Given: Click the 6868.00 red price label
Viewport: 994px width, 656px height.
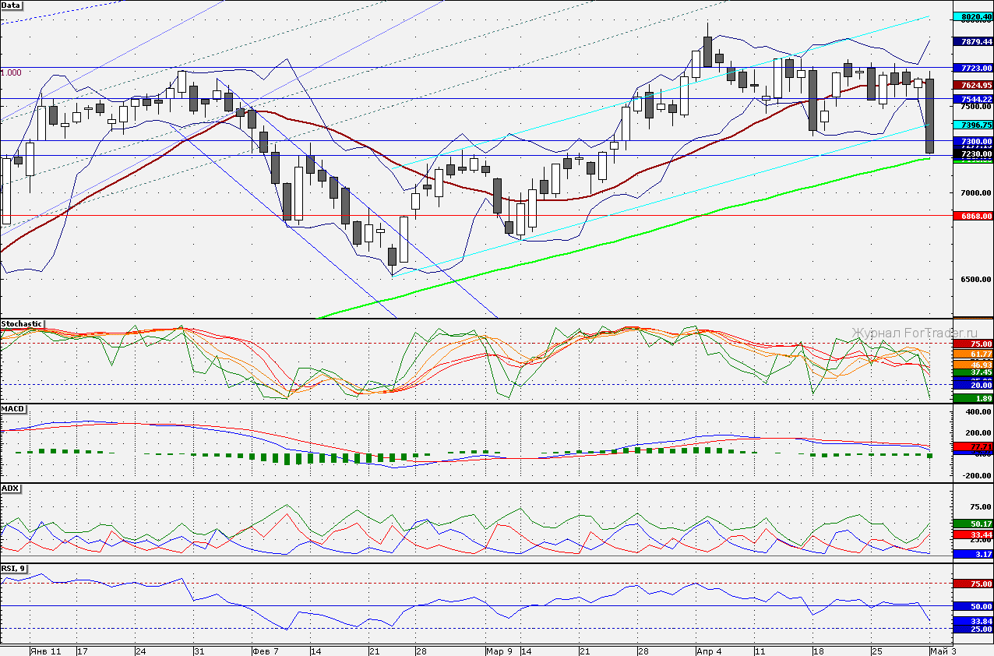Looking at the screenshot, I should coord(973,216).
